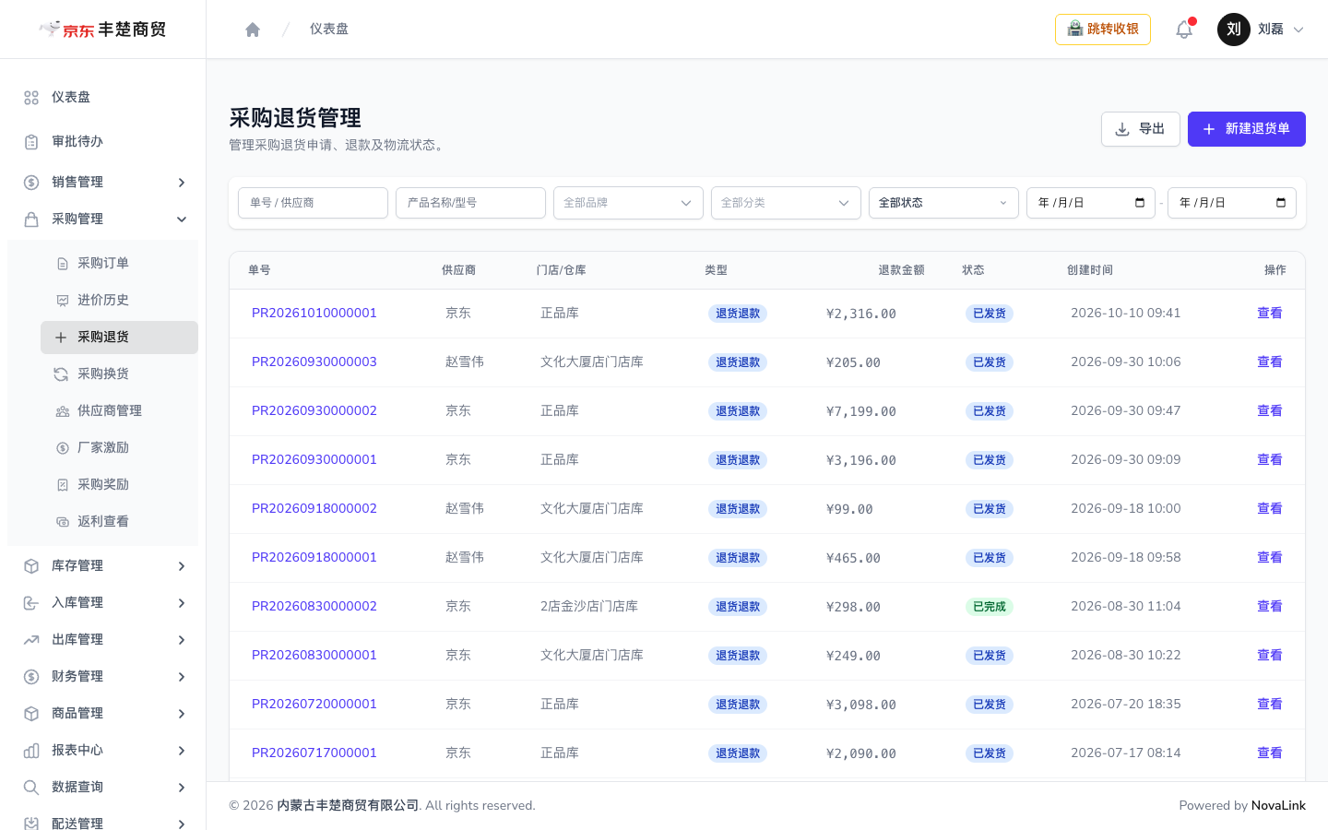Viewport: 1328px width, 830px height.
Task: Click the 采购奖励 icon
Action: pyautogui.click(x=63, y=485)
